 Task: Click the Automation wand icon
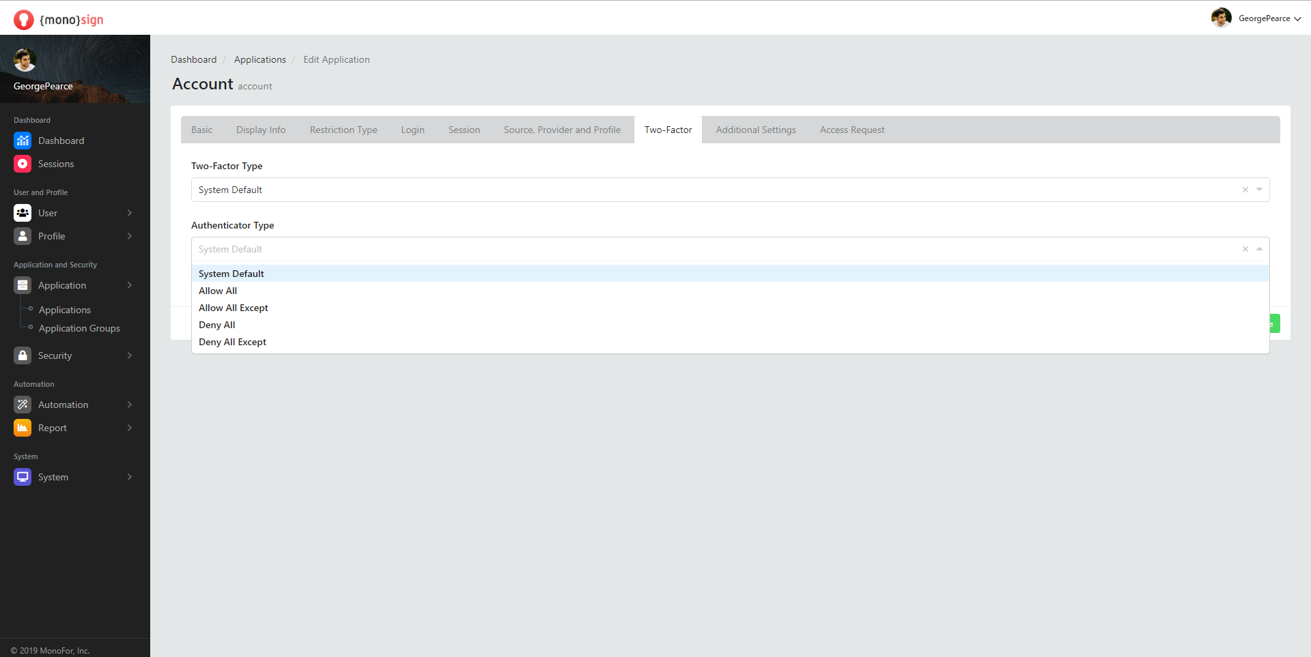23,405
